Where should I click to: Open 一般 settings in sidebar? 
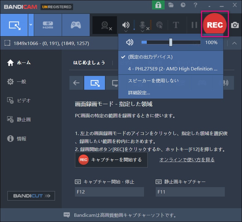(17, 81)
